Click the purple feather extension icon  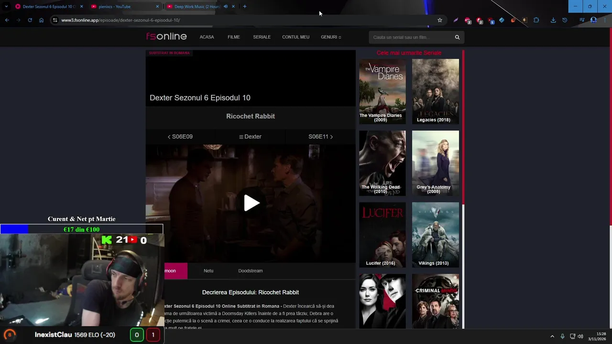tap(456, 20)
